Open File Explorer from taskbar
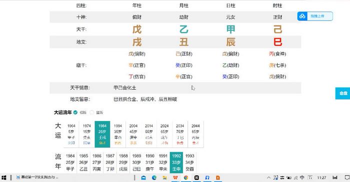 tap(164, 178)
